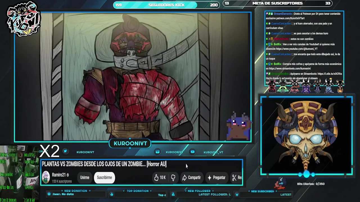The image size is (360, 202).
Task: Click the New Follower person icon
Action: coord(173,194)
